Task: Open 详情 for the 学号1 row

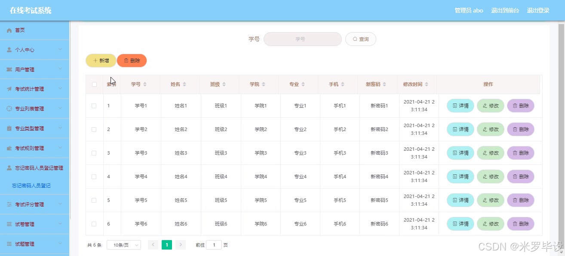Action: [461, 106]
